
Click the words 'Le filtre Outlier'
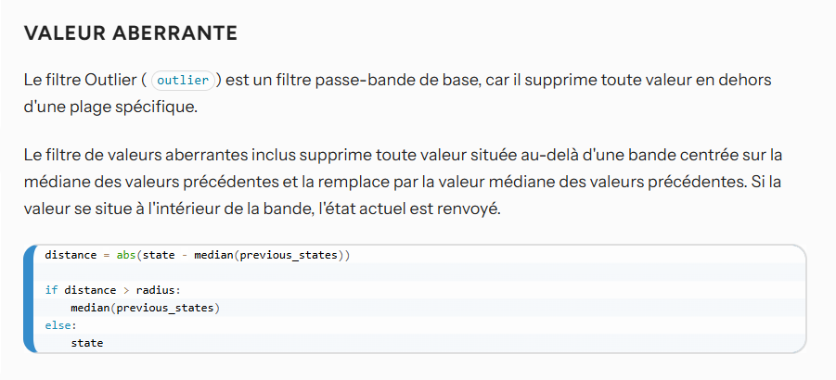[81, 81]
